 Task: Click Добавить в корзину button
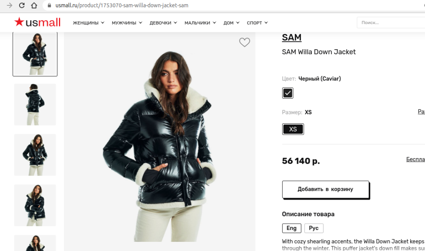click(x=325, y=189)
